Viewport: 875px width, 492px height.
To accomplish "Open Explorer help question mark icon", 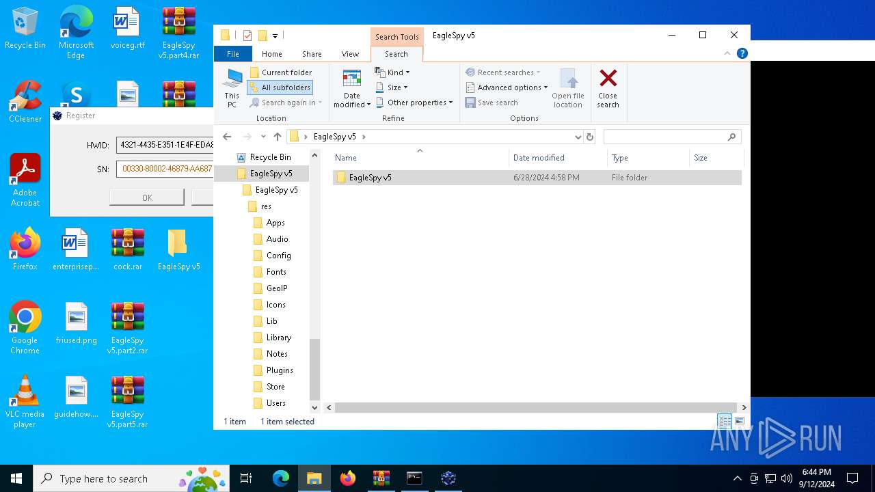I will tap(742, 53).
